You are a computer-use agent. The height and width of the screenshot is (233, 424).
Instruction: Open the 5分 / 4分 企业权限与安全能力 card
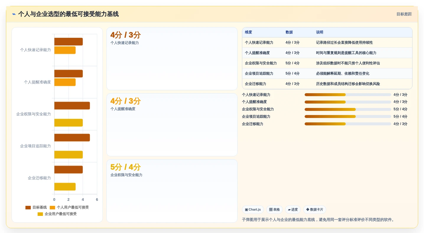pos(172,191)
